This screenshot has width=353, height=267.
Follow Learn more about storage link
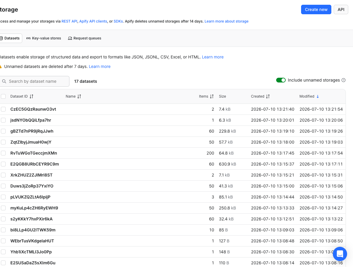pyautogui.click(x=226, y=21)
